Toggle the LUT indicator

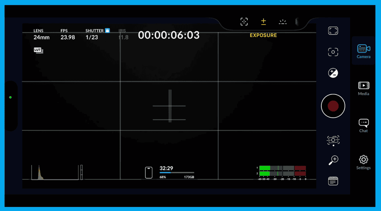pos(39,51)
